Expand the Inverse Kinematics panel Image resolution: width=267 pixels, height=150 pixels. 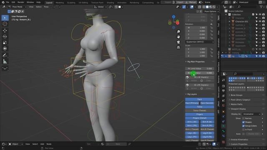pos(239,140)
